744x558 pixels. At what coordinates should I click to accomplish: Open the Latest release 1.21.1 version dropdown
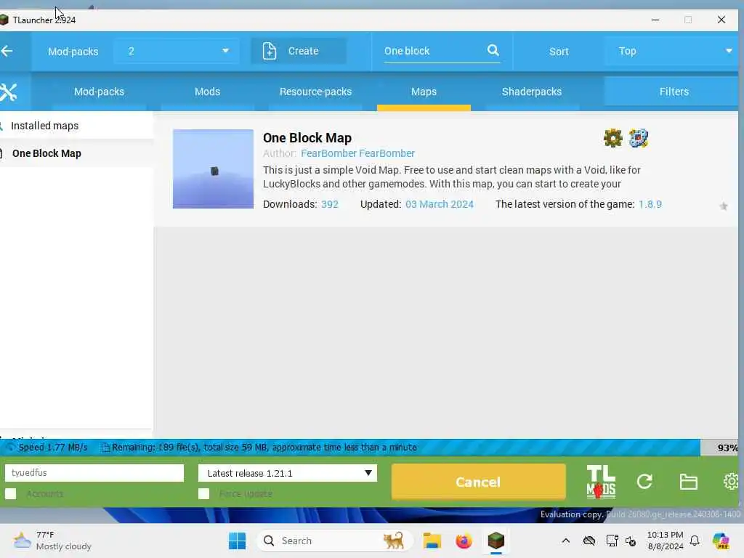click(x=288, y=472)
